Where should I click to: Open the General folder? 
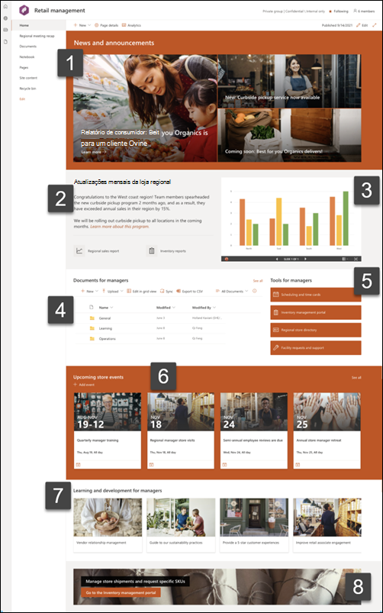click(105, 318)
